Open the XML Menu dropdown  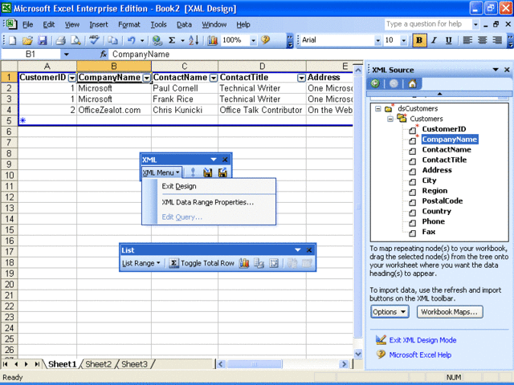pyautogui.click(x=161, y=172)
